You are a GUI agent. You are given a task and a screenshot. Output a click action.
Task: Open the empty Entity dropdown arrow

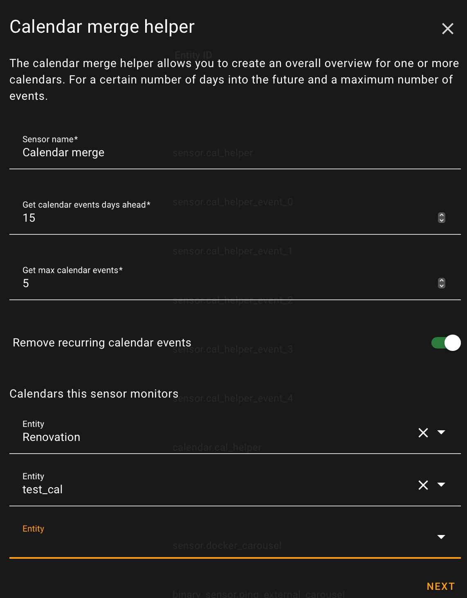441,537
